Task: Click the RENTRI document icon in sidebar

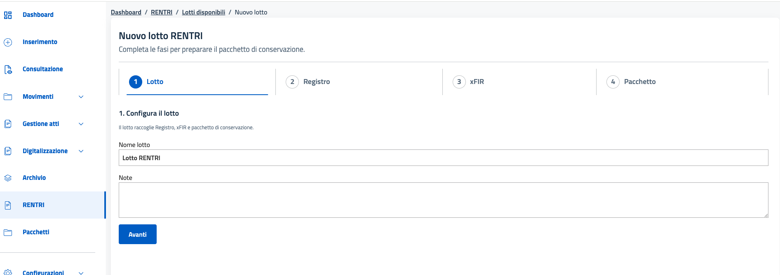Action: coord(8,205)
